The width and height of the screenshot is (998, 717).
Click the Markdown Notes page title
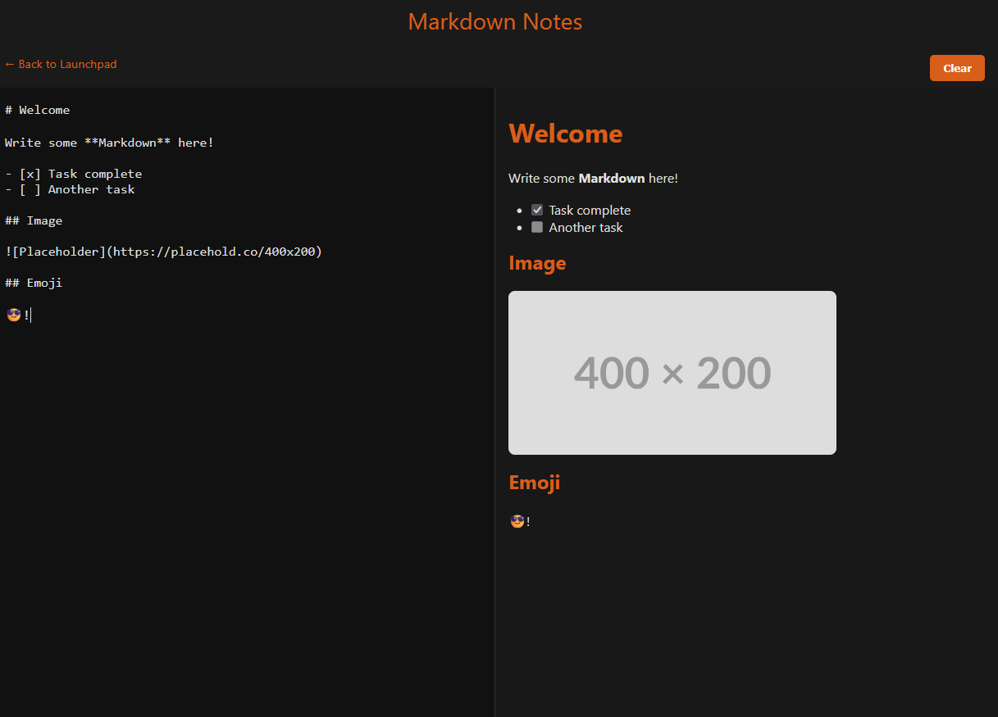pyautogui.click(x=495, y=21)
